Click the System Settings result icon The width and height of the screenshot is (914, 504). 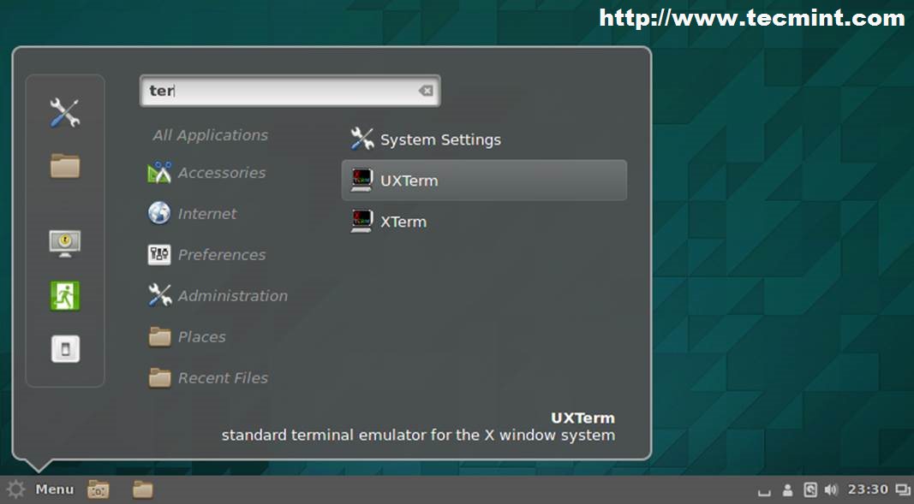[362, 139]
